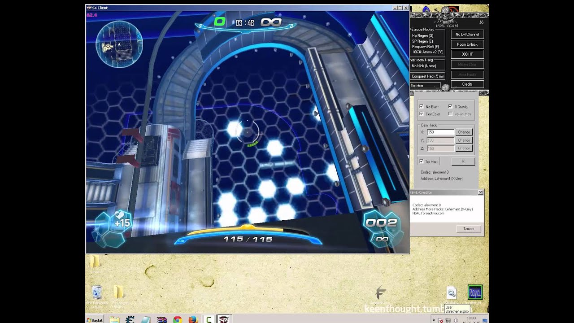
Task: Open the Baslat start button
Action: click(95, 320)
